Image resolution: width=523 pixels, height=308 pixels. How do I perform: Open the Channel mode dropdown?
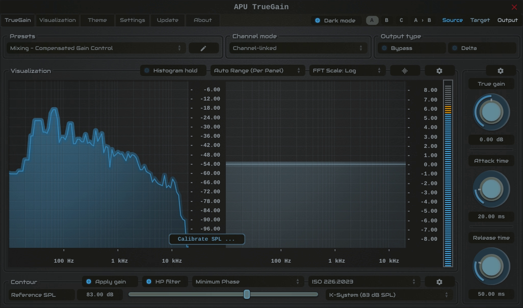coord(298,48)
